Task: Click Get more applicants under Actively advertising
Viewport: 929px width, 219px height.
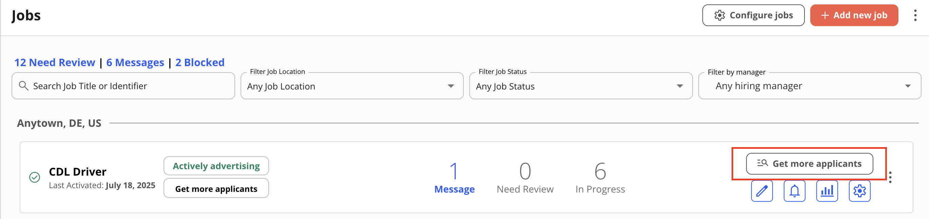Action: pos(216,188)
